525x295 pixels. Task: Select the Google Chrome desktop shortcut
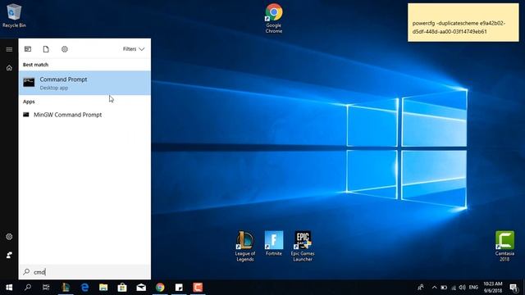(x=273, y=18)
